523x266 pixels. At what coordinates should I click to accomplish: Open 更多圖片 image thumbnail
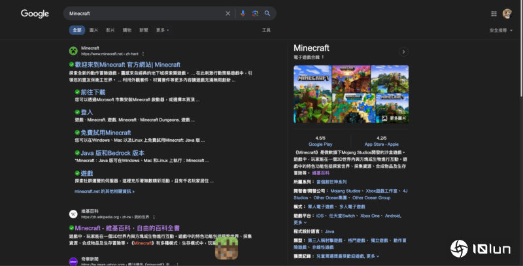[x=392, y=108]
